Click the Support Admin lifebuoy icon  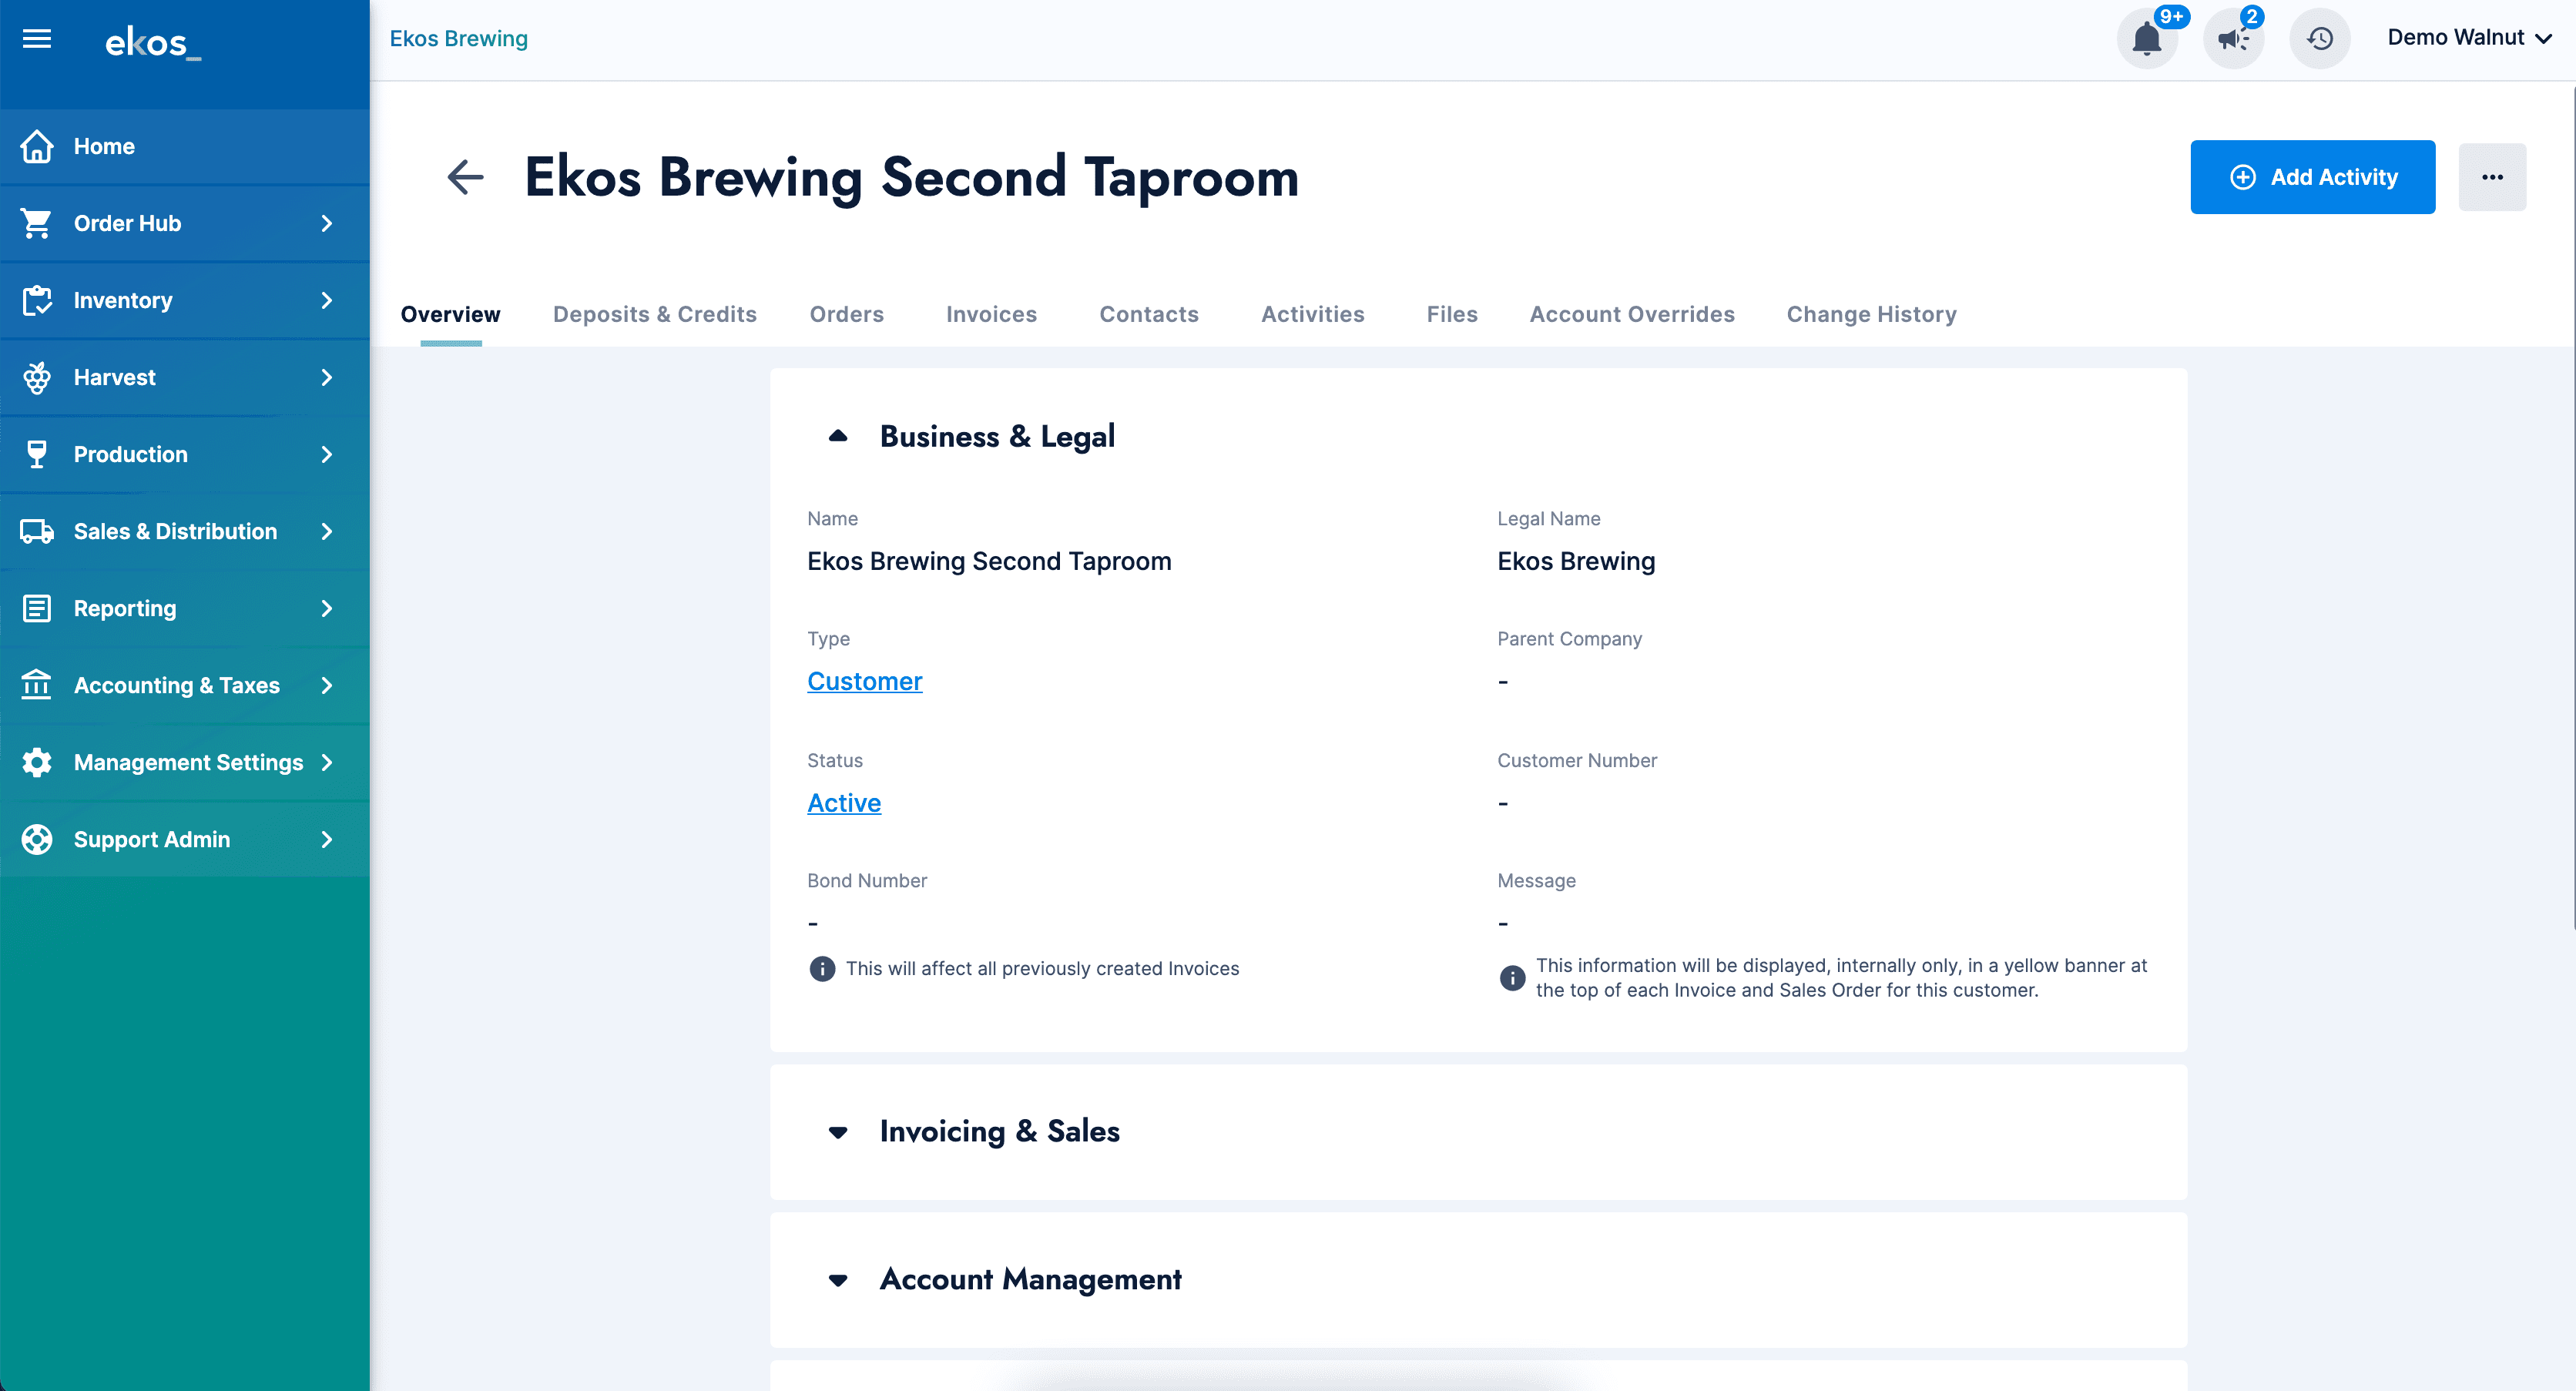(x=37, y=839)
